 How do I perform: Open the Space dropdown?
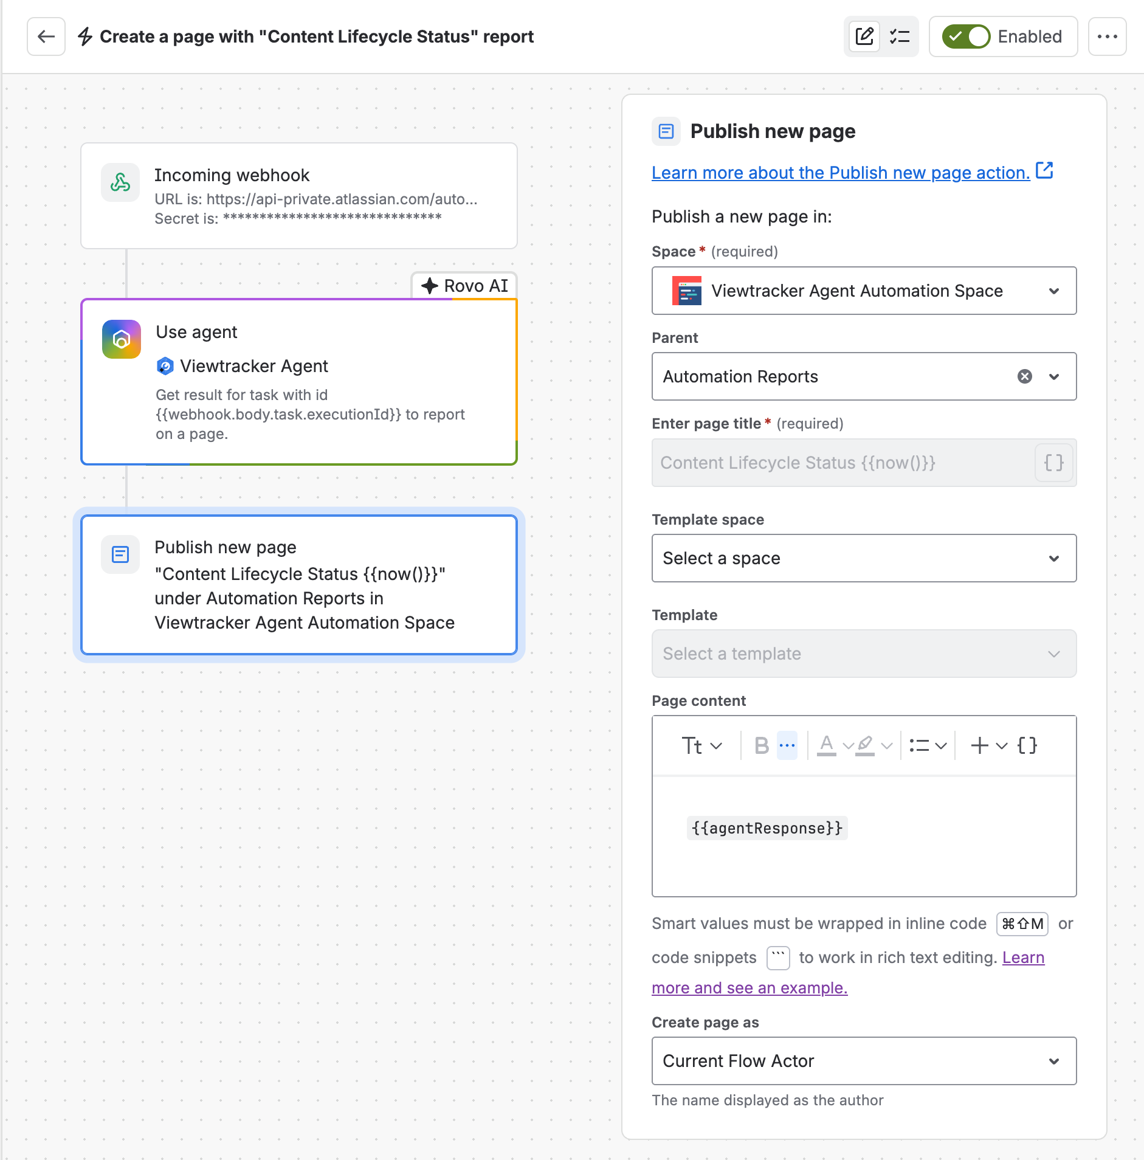tap(864, 291)
